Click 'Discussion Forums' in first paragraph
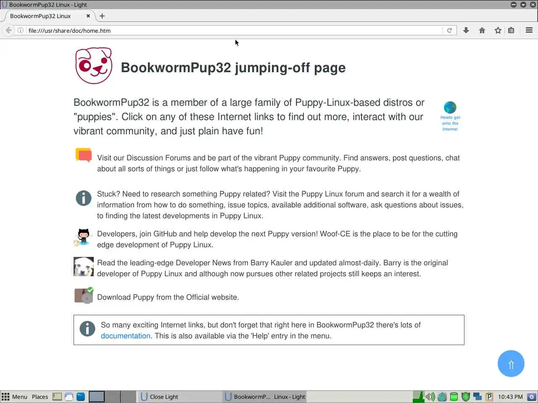This screenshot has height=403, width=538. coord(158,158)
